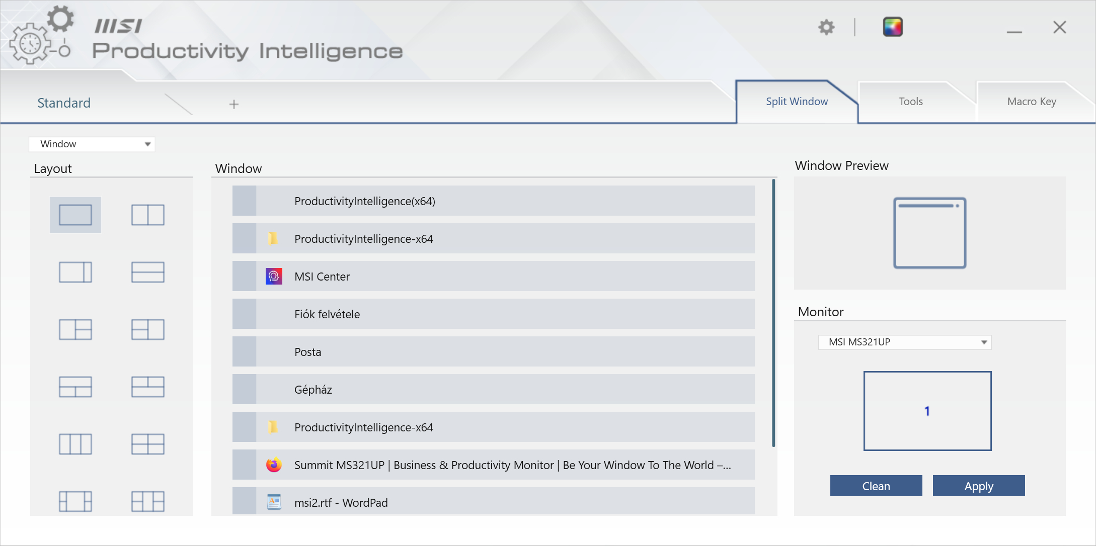Toggle selection box for ProductivityIntelligence(x64) row
Screen dimensions: 1096x546
point(244,201)
